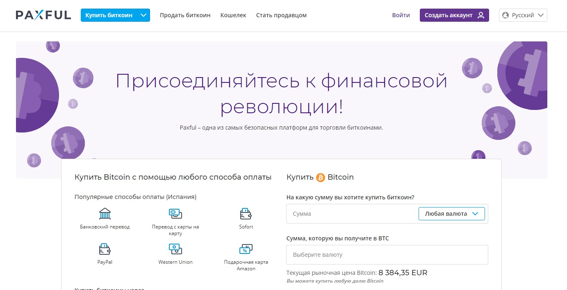Click the globe icon beside Русский

(x=505, y=15)
